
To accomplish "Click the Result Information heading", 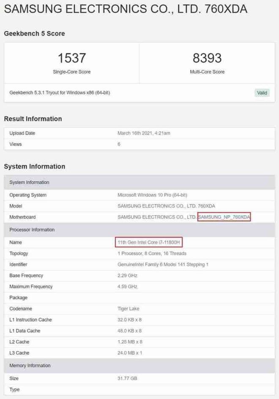I will (33, 119).
